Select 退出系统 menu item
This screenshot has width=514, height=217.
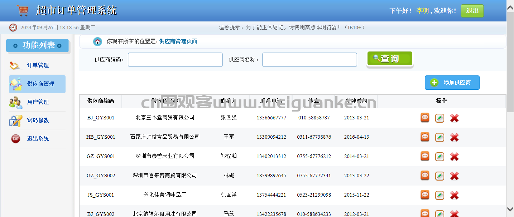(x=38, y=139)
